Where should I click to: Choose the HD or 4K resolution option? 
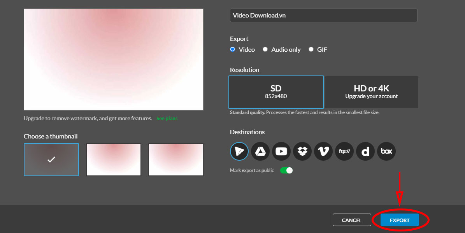click(371, 92)
